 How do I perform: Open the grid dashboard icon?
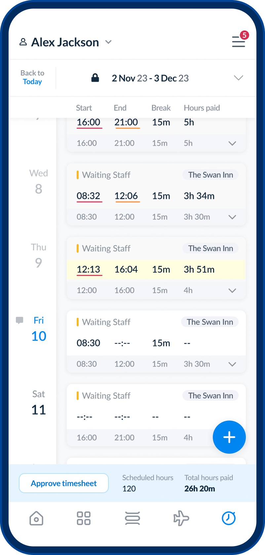pyautogui.click(x=84, y=518)
